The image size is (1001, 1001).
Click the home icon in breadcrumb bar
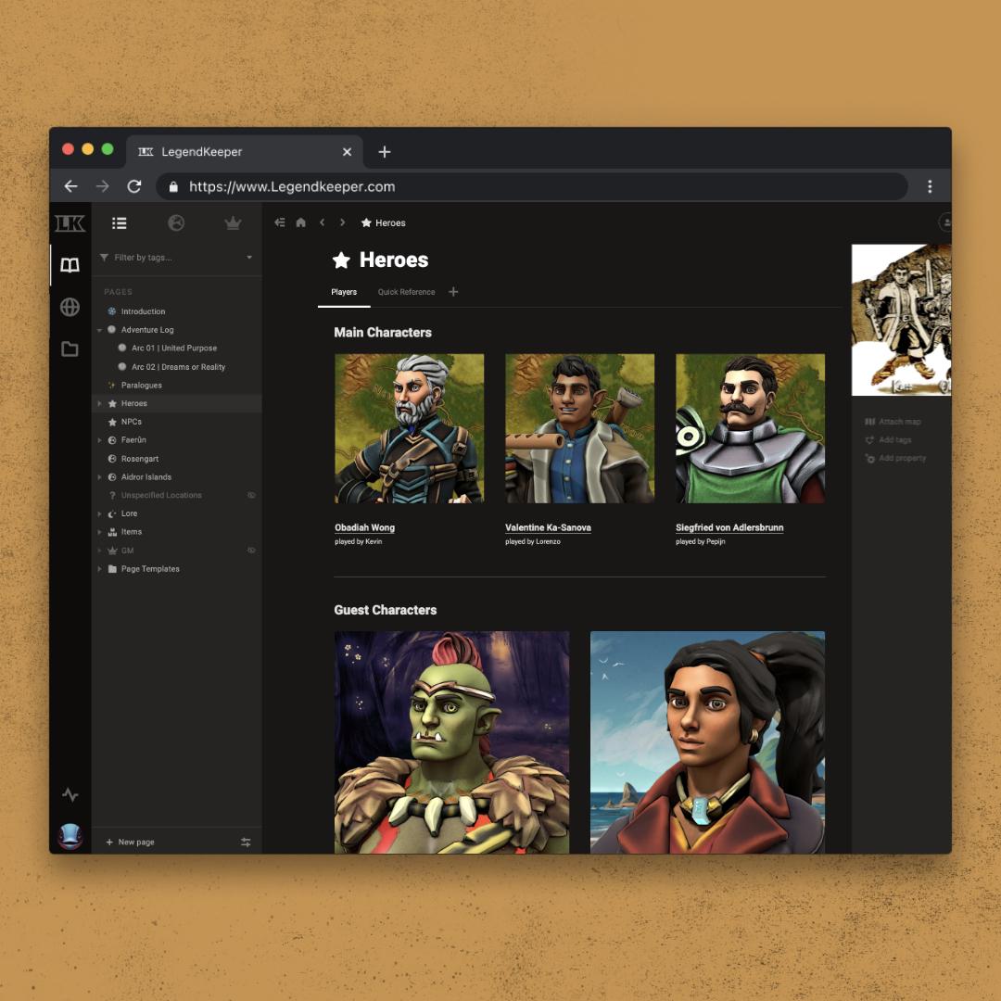coord(300,222)
